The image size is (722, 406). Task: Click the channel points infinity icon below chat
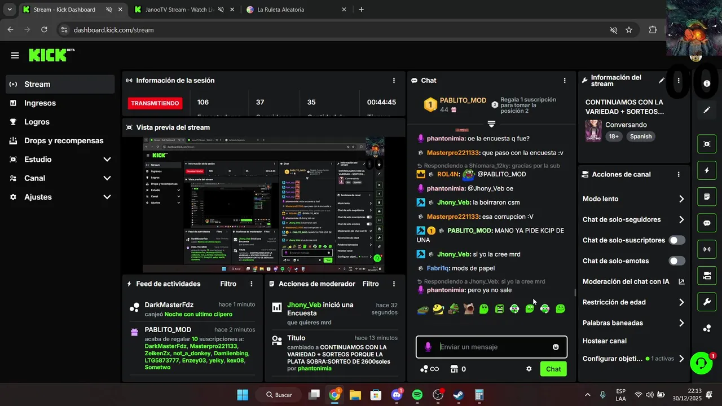pos(429,369)
